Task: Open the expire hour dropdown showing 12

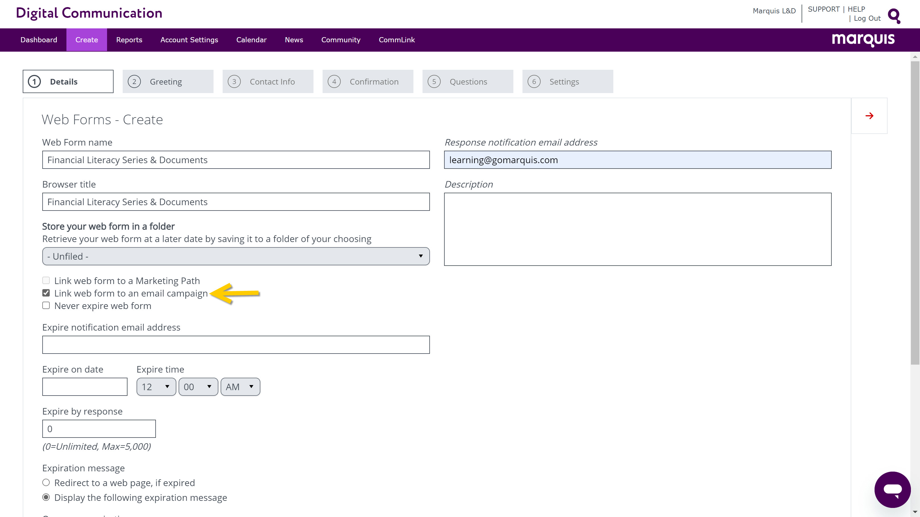Action: 156,387
